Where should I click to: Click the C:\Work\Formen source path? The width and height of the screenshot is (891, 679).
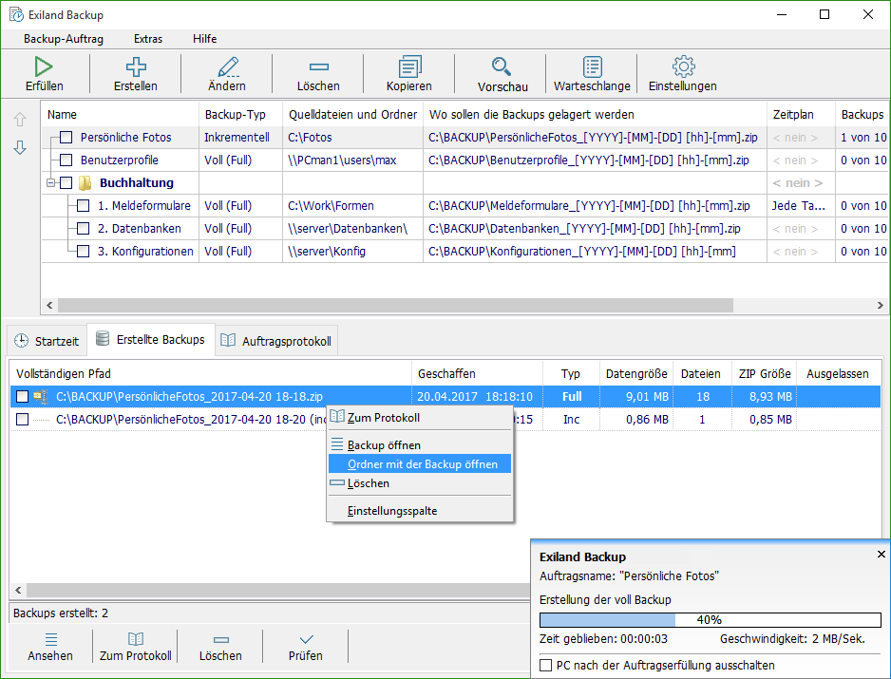pos(331,206)
